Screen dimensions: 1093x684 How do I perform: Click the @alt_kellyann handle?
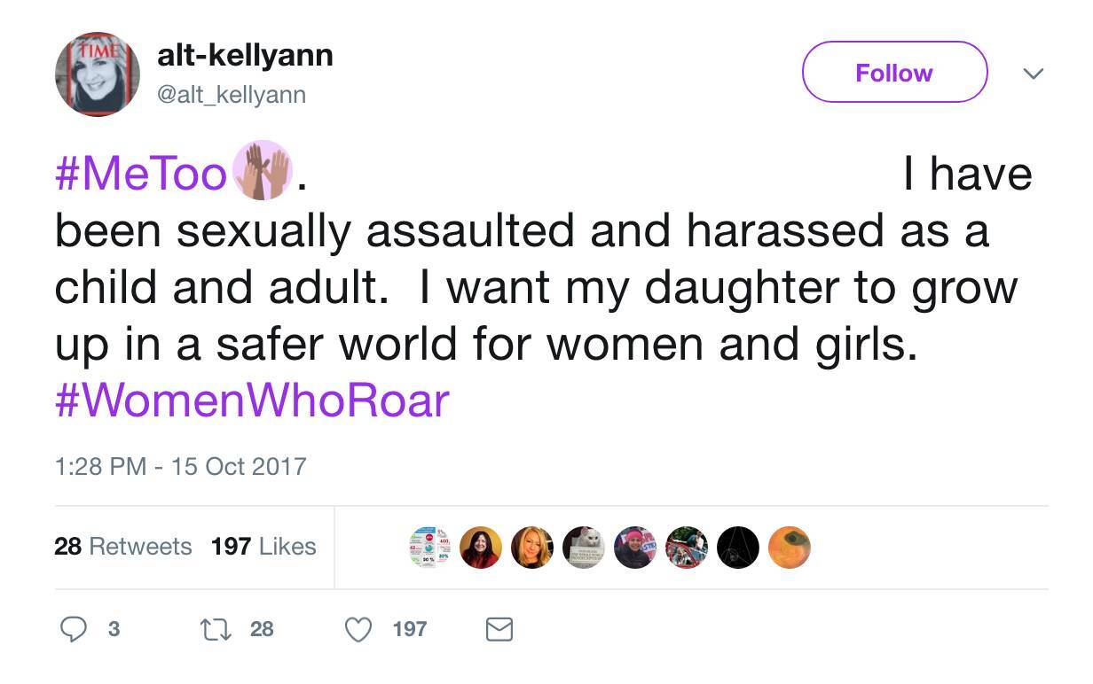click(x=231, y=95)
